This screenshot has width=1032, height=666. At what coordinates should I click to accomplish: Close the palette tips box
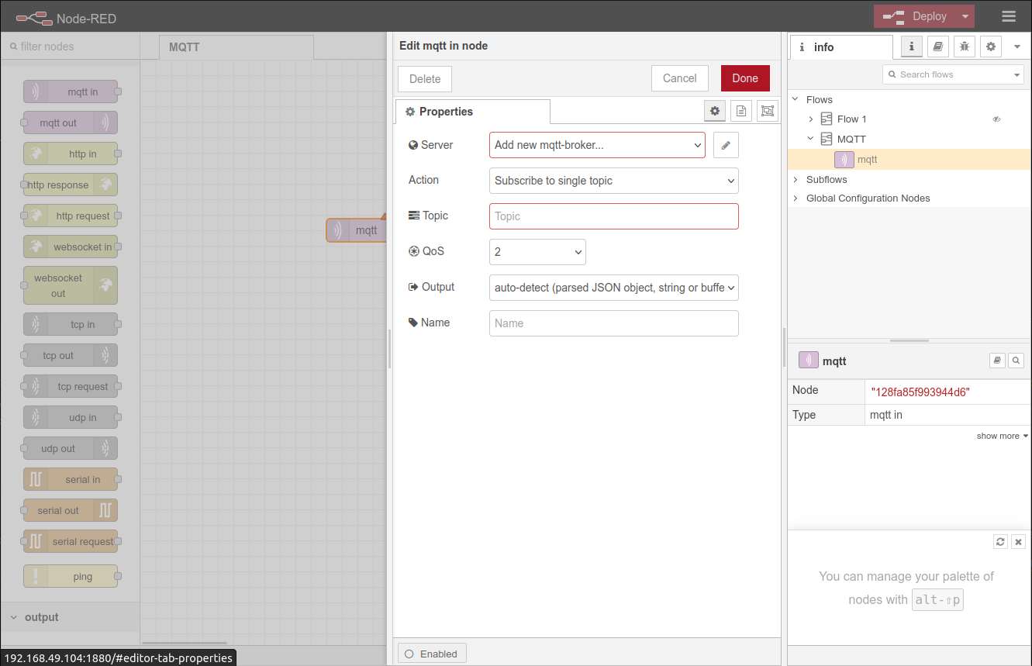tap(1019, 542)
